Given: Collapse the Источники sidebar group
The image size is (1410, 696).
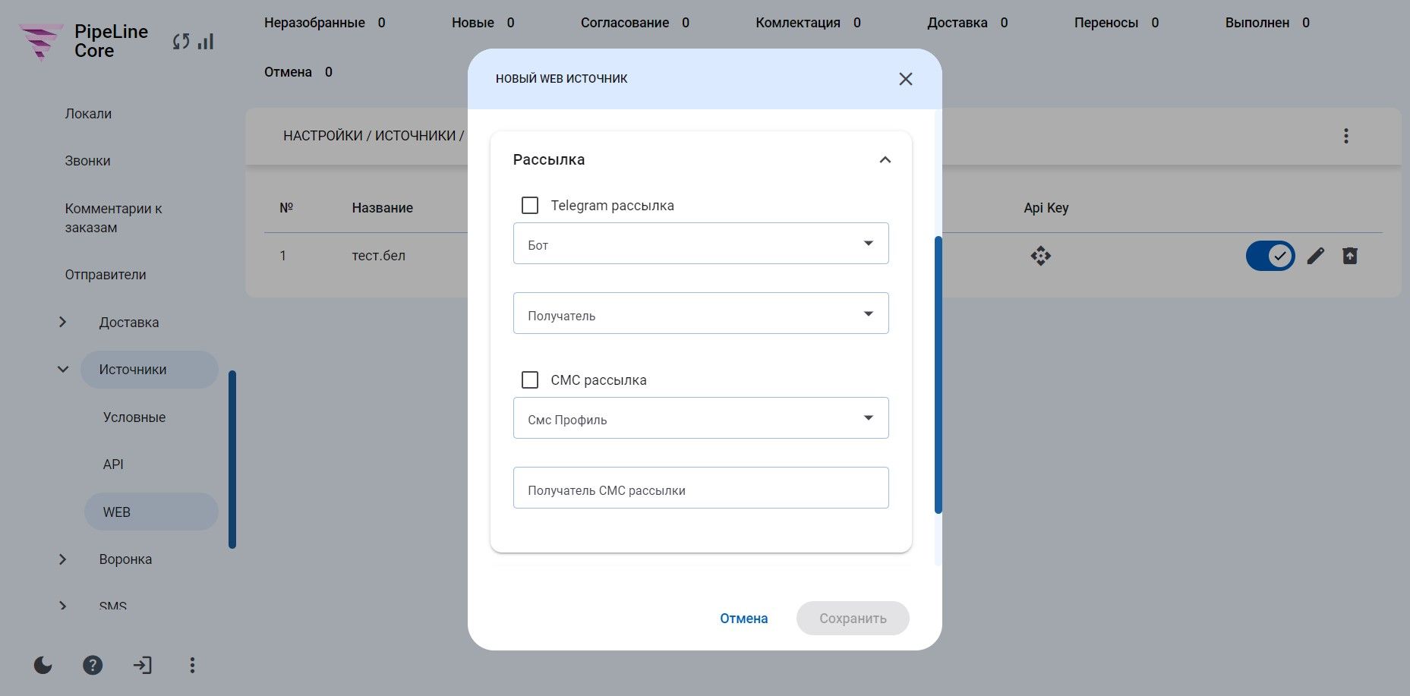Looking at the screenshot, I should [x=63, y=370].
